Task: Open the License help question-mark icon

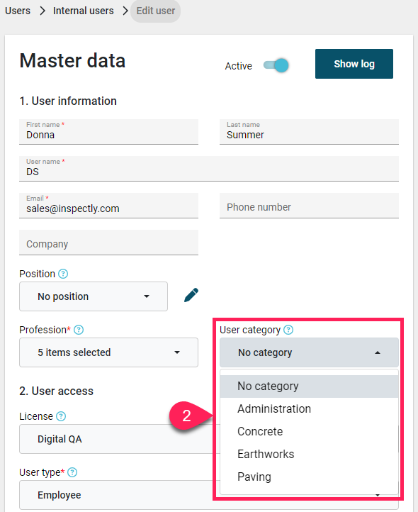Action: tap(61, 416)
